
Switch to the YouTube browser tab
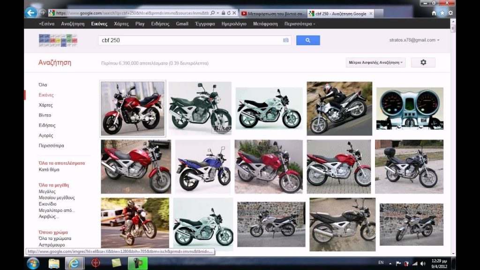click(x=273, y=14)
